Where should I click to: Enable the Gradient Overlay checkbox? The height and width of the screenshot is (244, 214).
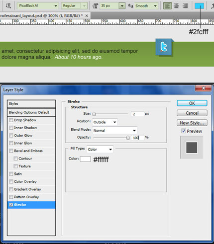click(11, 189)
